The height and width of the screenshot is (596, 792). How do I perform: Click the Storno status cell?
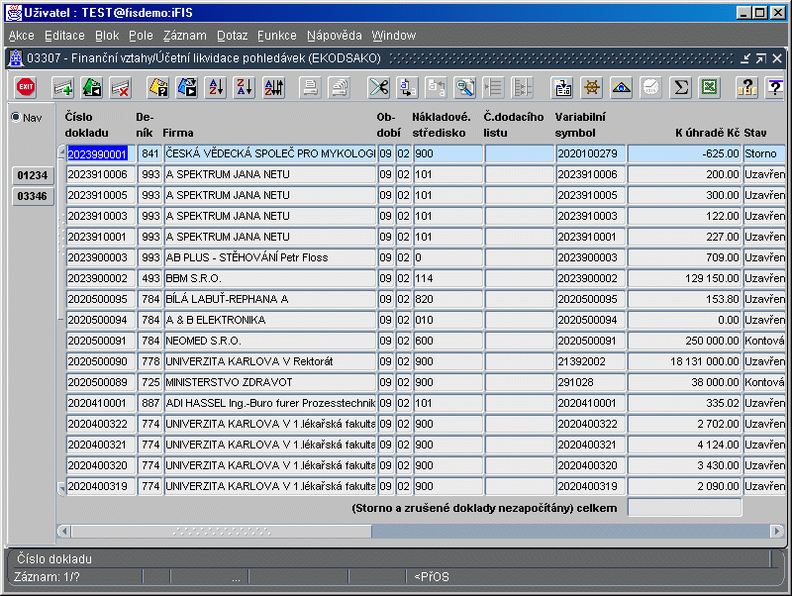pos(764,153)
